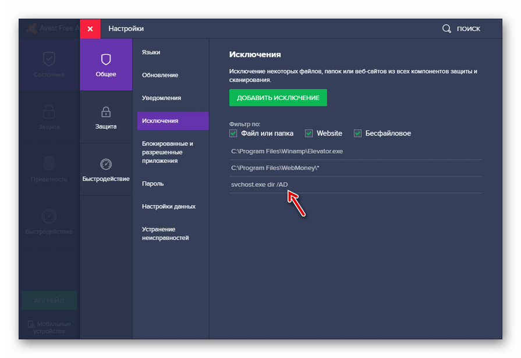Select Блокированные и разрешенные приложения
Screen dimensions: 521x358
(168, 152)
